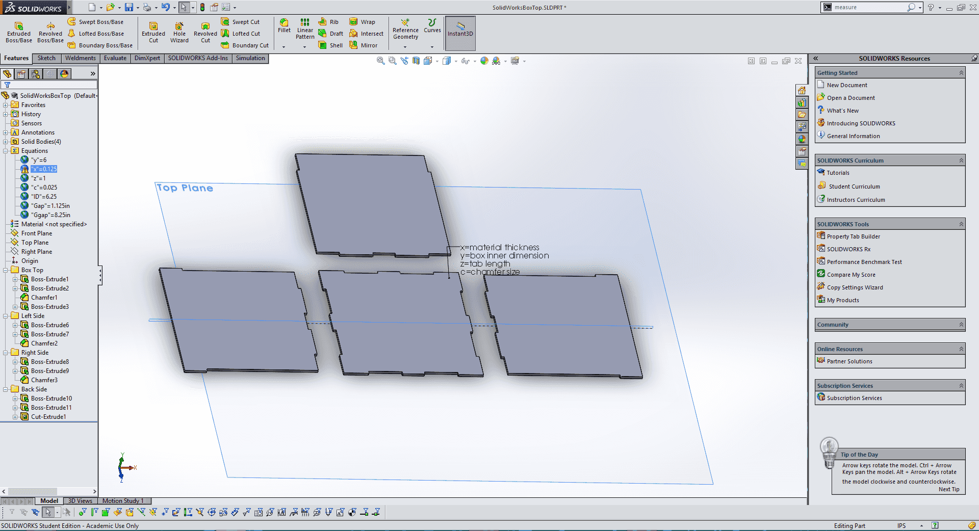Choose the Swept Cut feature

(240, 22)
